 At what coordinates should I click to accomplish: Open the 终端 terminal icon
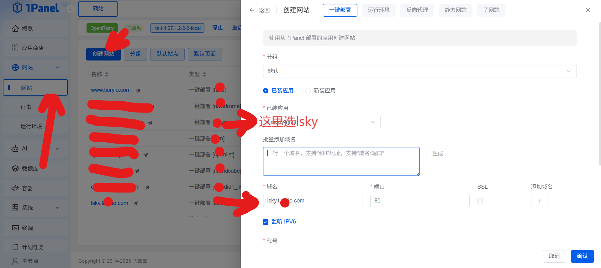coord(15,228)
